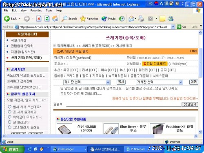Click the Windows flag logo throbber
The width and height of the screenshot is (204, 153).
tap(198, 10)
